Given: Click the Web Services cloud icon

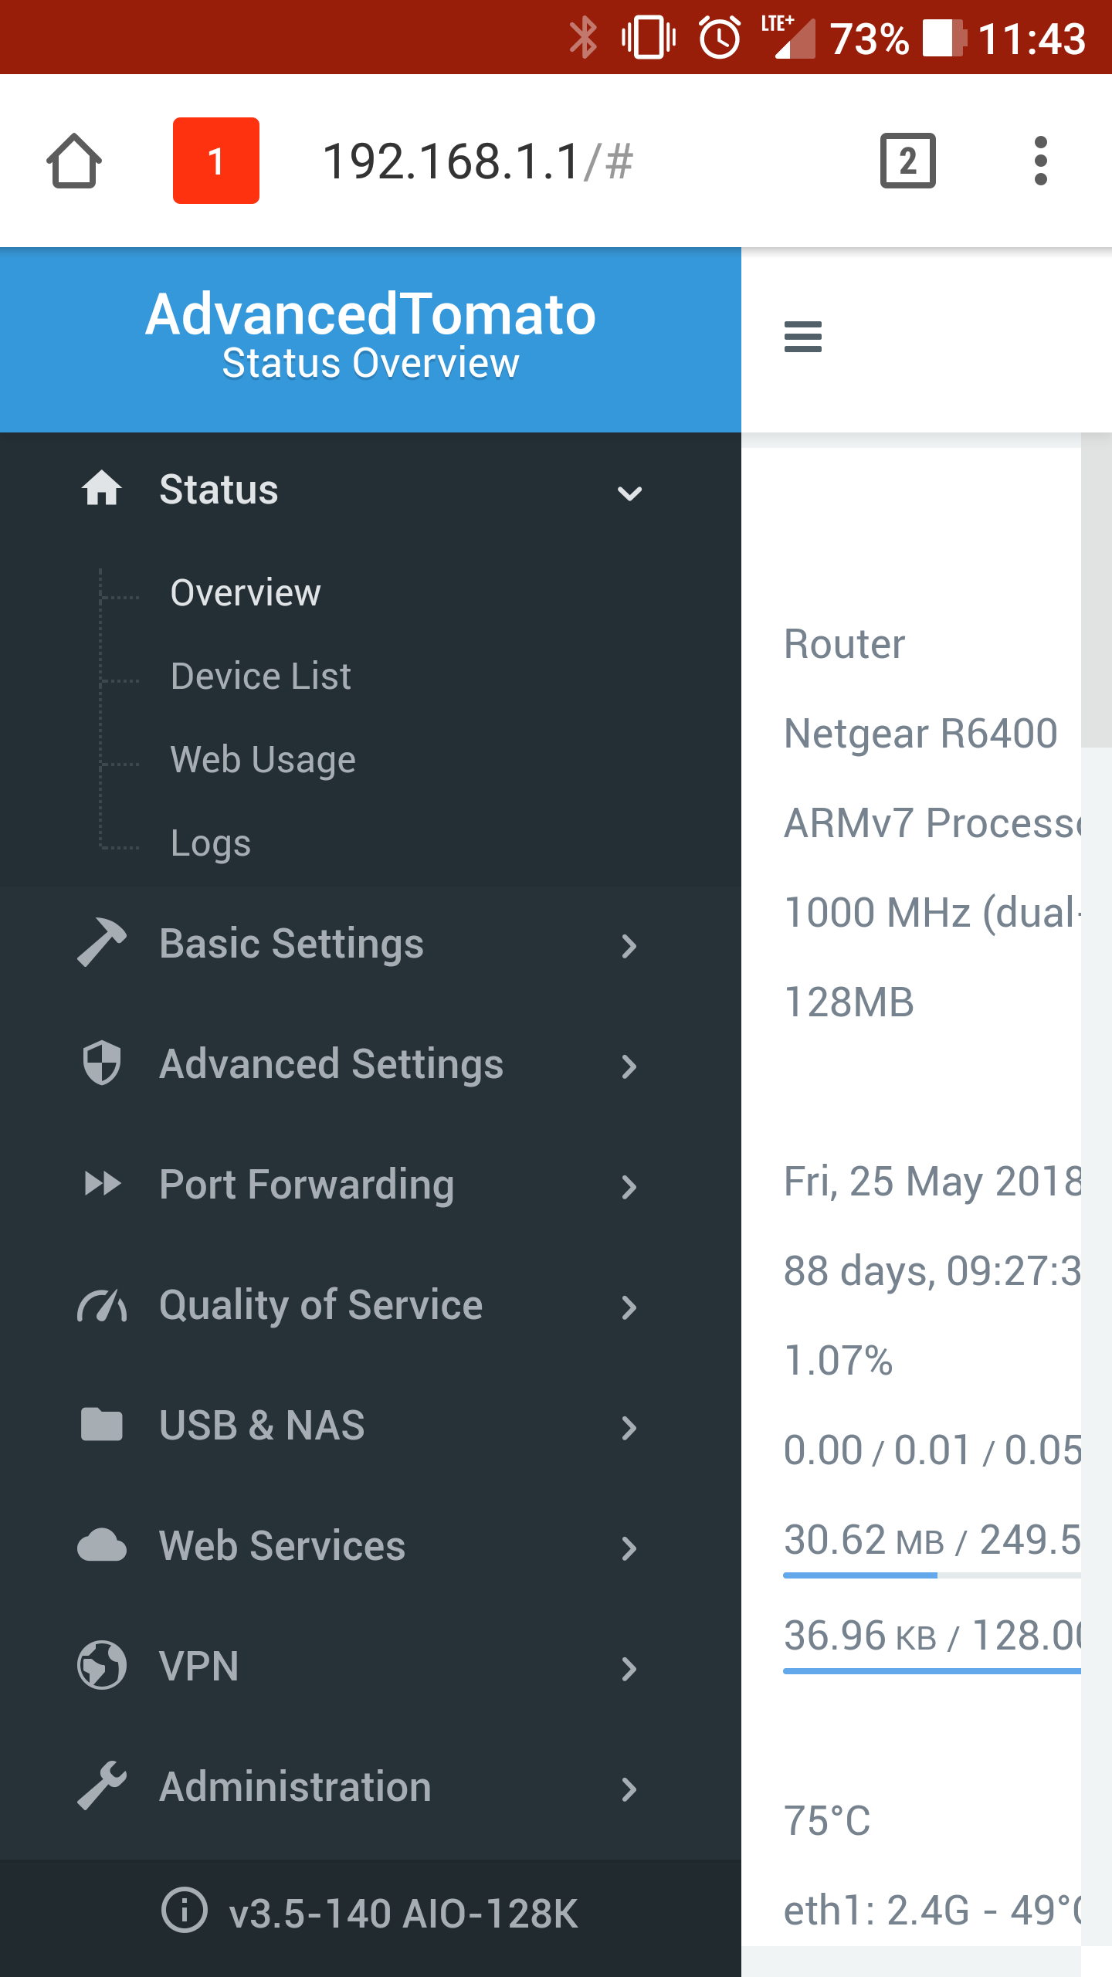Looking at the screenshot, I should 101,1546.
